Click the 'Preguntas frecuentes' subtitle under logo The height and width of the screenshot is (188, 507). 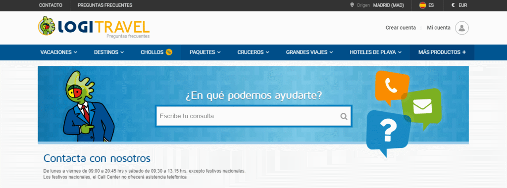(x=128, y=37)
